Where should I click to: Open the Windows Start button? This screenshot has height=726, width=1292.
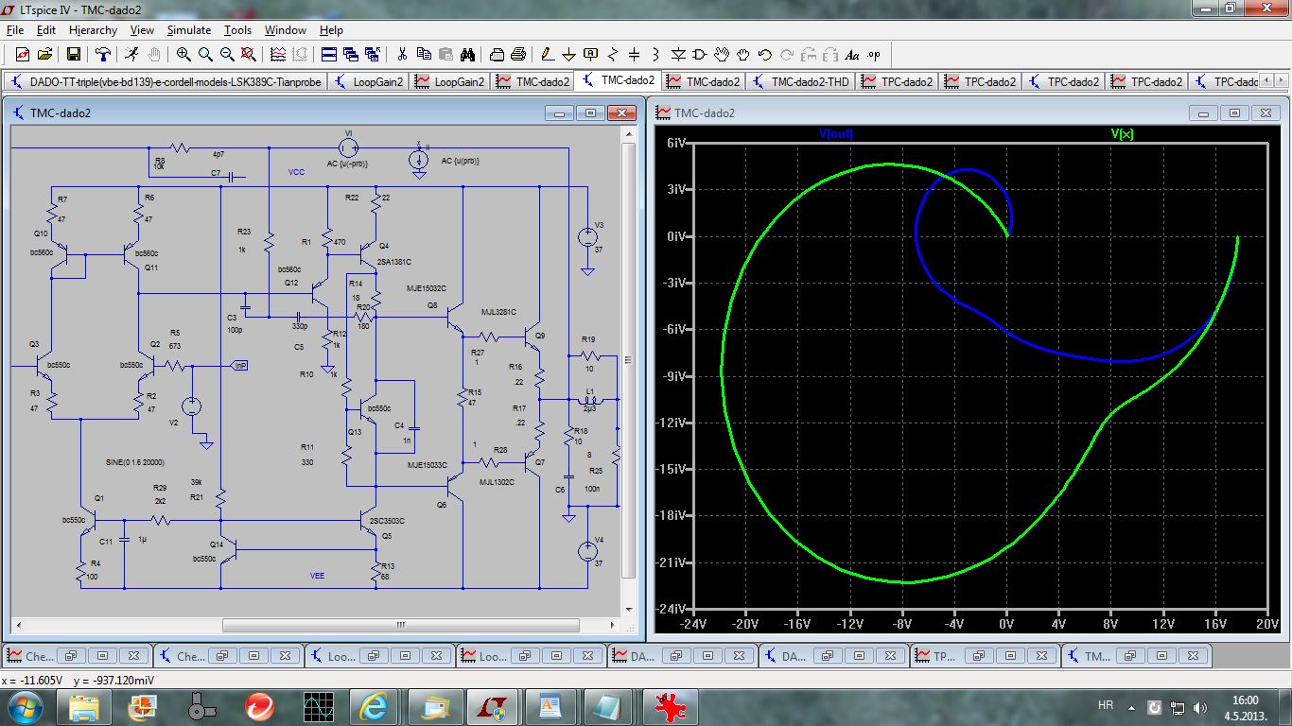[26, 706]
